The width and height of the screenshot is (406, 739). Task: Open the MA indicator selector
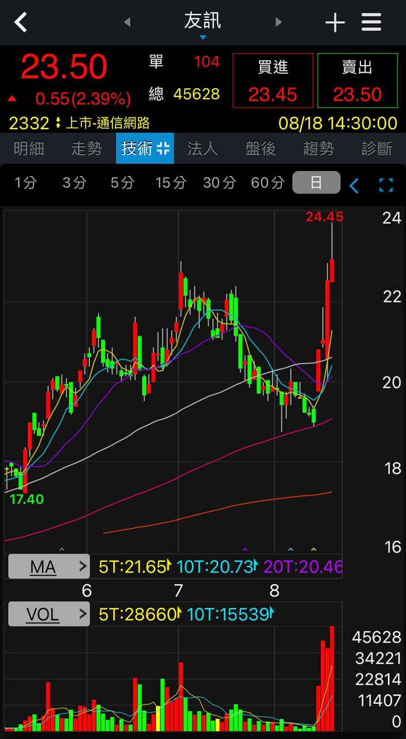pyautogui.click(x=49, y=567)
